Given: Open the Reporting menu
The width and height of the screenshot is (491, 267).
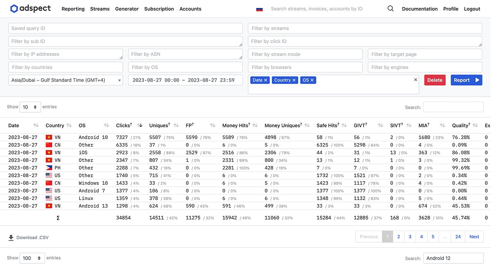Looking at the screenshot, I should point(73,9).
